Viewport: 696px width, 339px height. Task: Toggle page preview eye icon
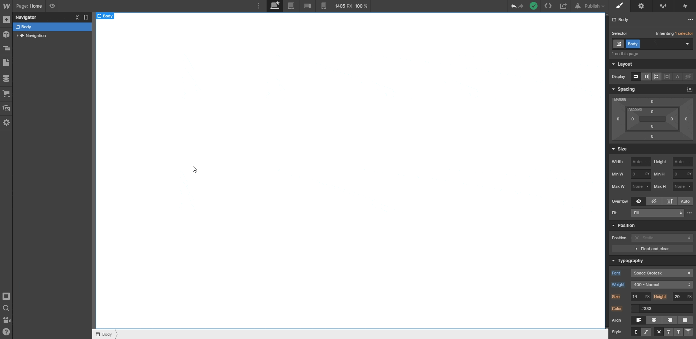(52, 6)
